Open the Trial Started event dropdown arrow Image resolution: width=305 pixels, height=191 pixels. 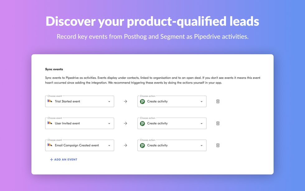[109, 102]
